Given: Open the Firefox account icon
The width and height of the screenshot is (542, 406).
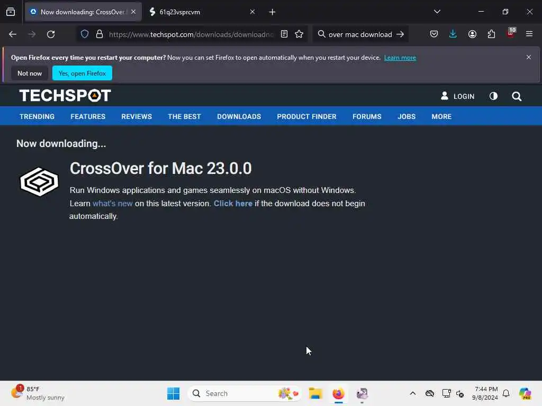Looking at the screenshot, I should (x=472, y=34).
